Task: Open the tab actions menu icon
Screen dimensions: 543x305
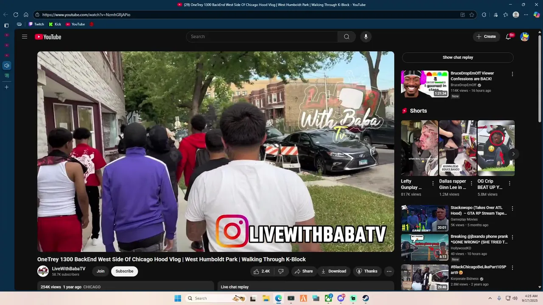Action: 6,25
